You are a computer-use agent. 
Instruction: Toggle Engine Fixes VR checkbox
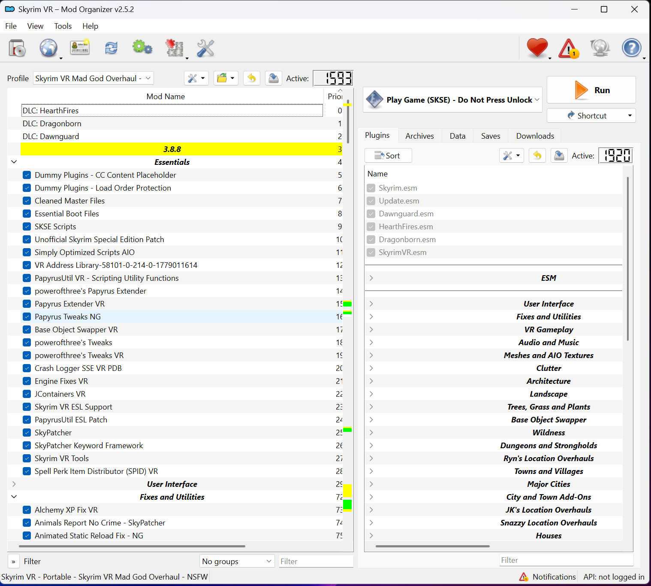pyautogui.click(x=27, y=381)
